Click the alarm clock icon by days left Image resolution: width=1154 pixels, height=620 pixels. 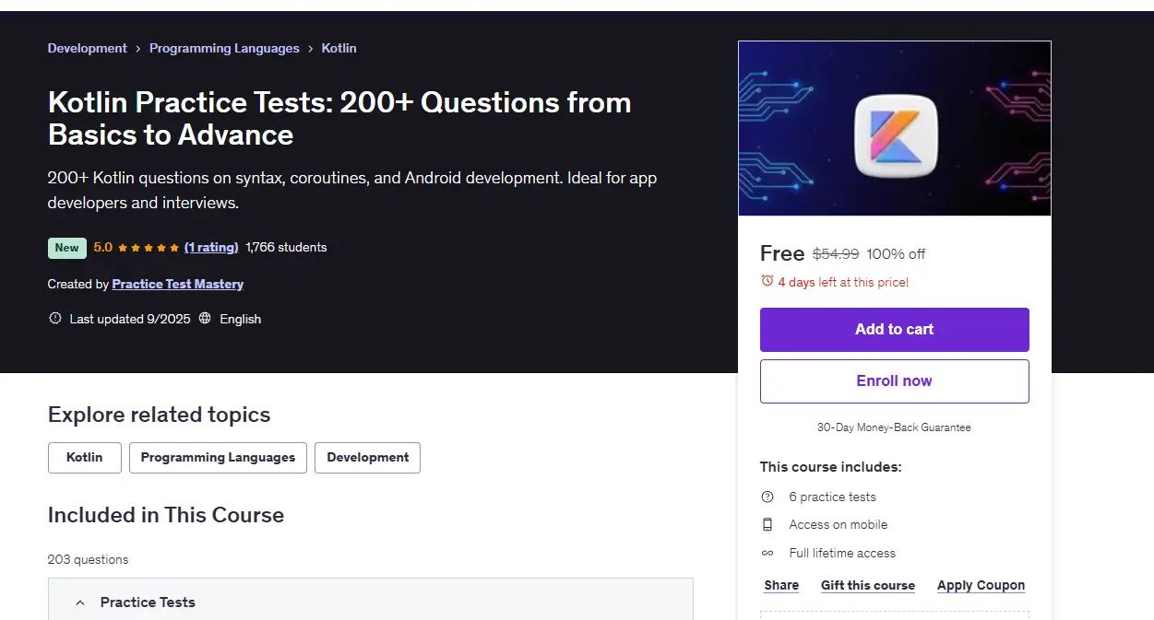(767, 281)
